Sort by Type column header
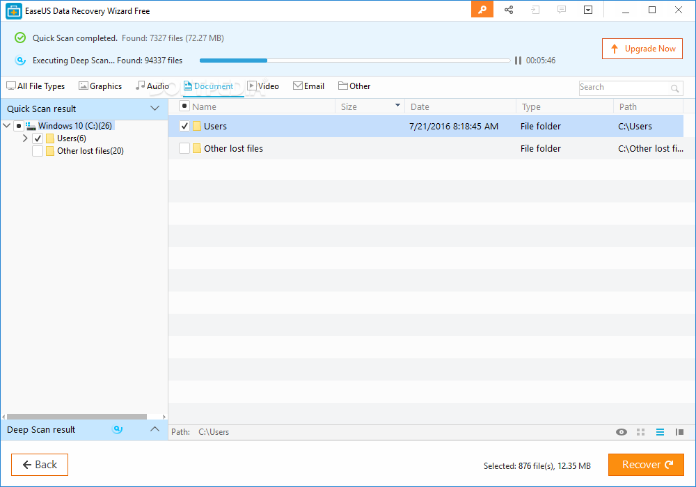This screenshot has width=696, height=487. click(531, 106)
